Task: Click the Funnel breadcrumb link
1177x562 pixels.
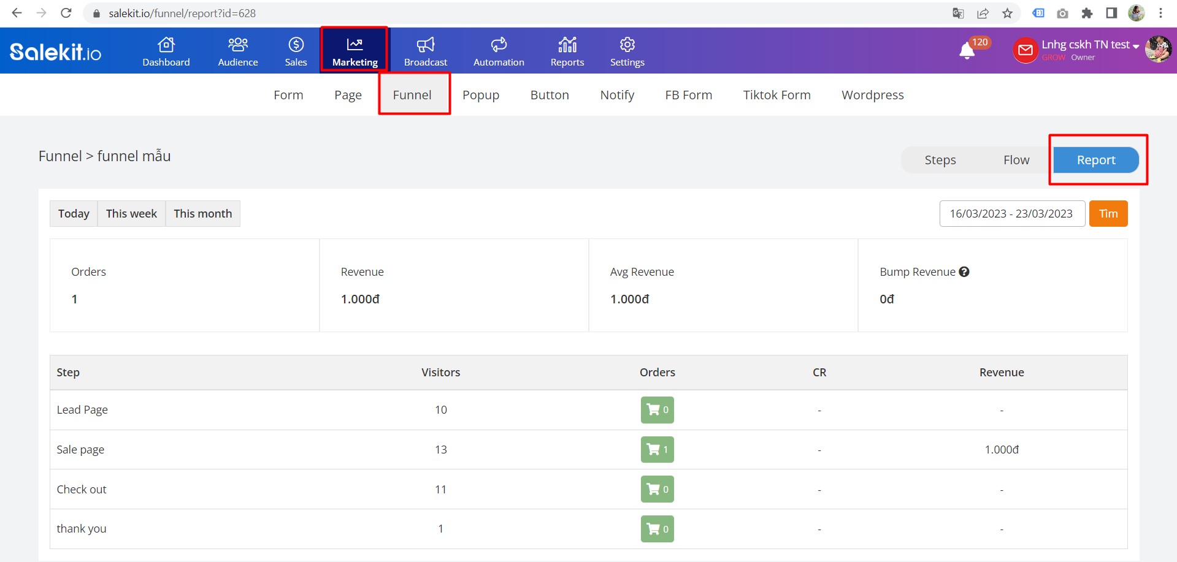Action: [60, 156]
